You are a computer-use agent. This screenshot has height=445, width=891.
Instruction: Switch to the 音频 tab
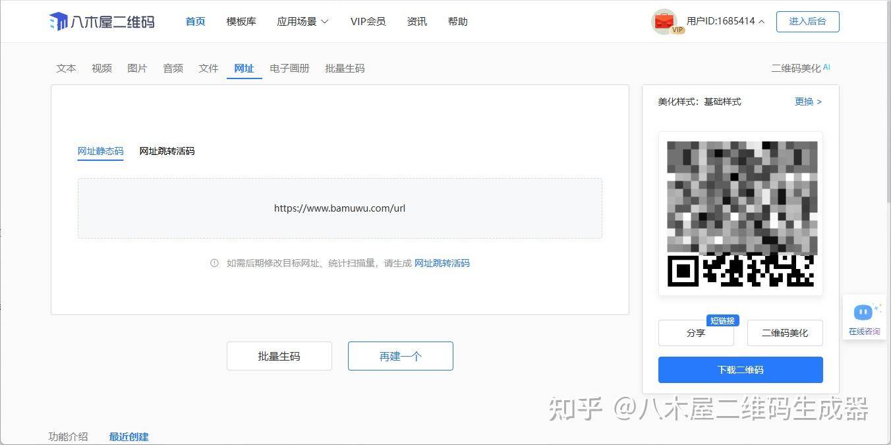(173, 68)
